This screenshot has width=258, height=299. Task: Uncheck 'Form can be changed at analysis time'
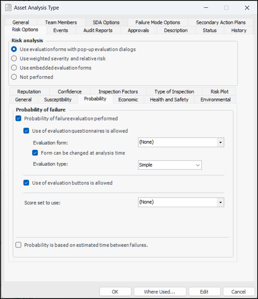pyautogui.click(x=35, y=153)
